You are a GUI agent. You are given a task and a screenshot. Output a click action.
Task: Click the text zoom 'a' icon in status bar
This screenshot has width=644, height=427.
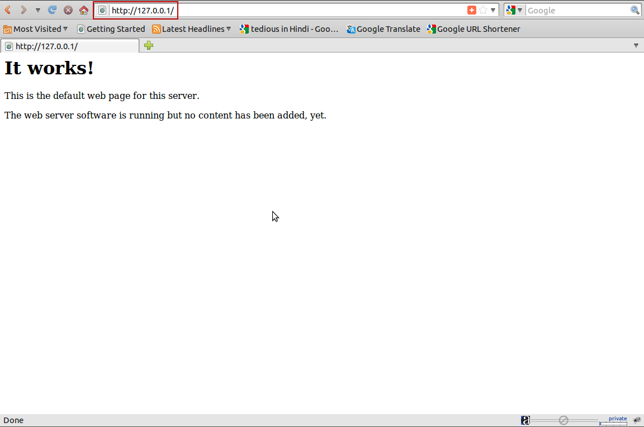[x=525, y=420]
